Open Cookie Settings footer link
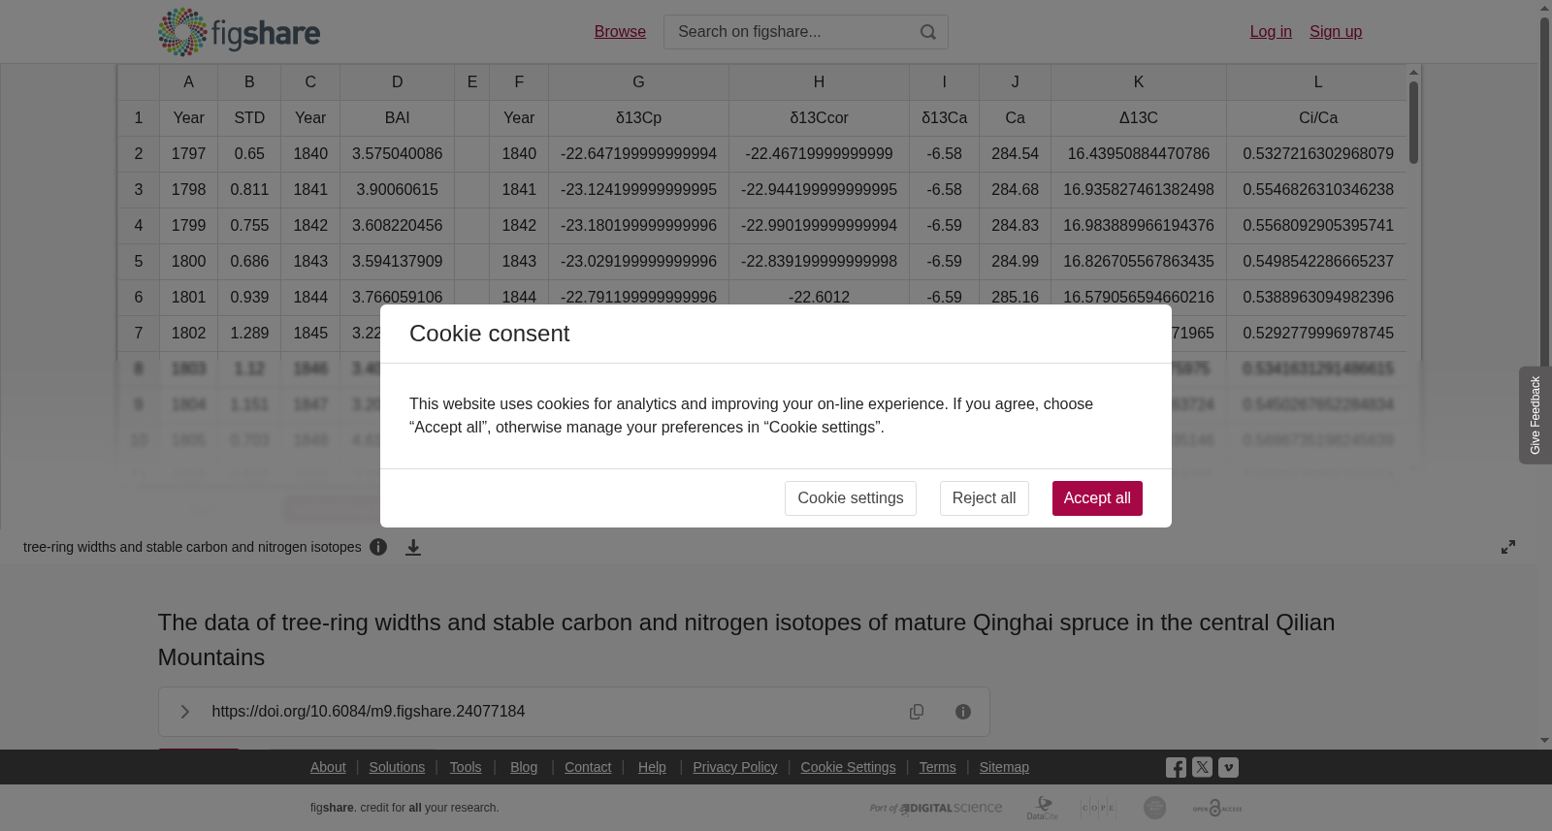 click(x=848, y=767)
